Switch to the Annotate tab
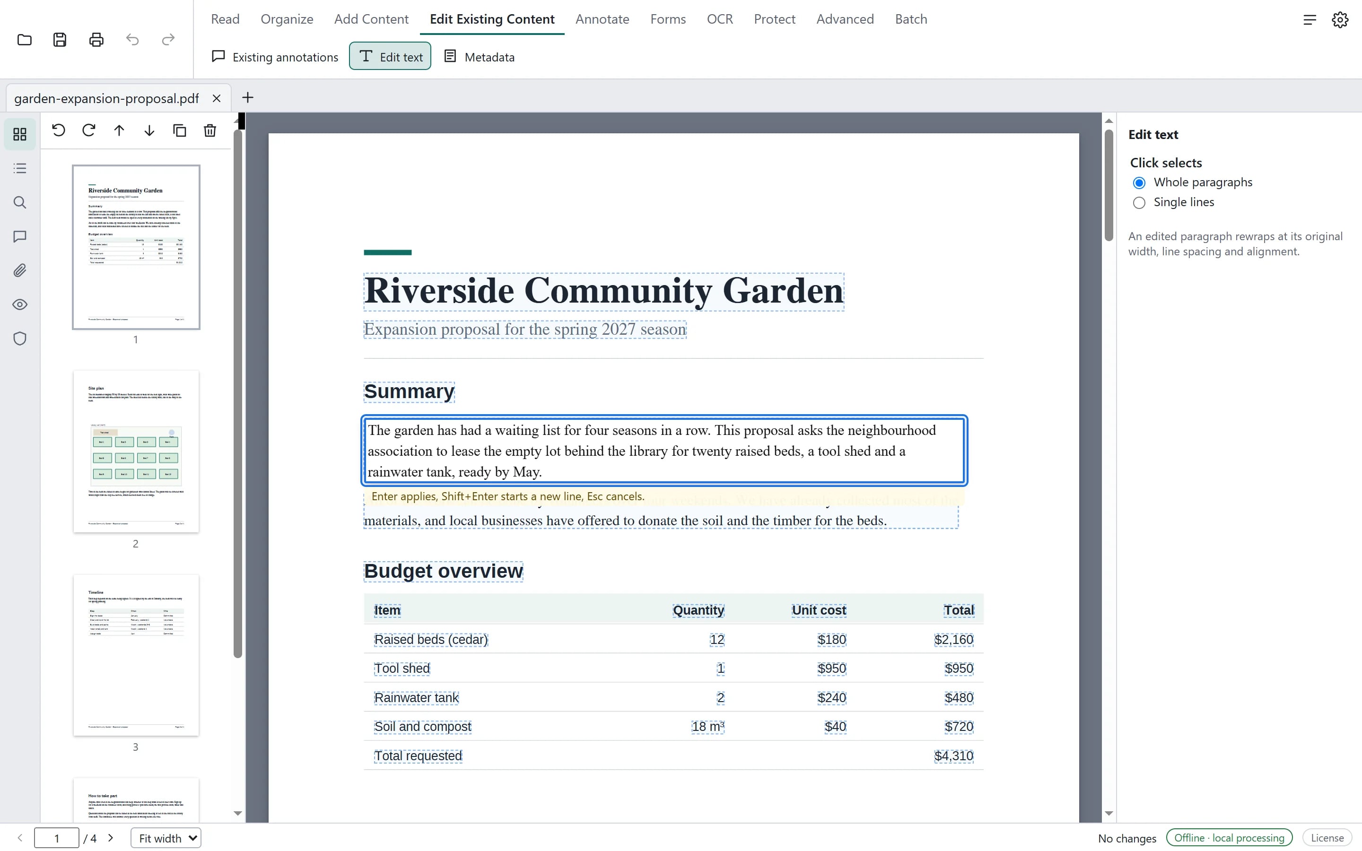The image size is (1362, 851). tap(602, 19)
